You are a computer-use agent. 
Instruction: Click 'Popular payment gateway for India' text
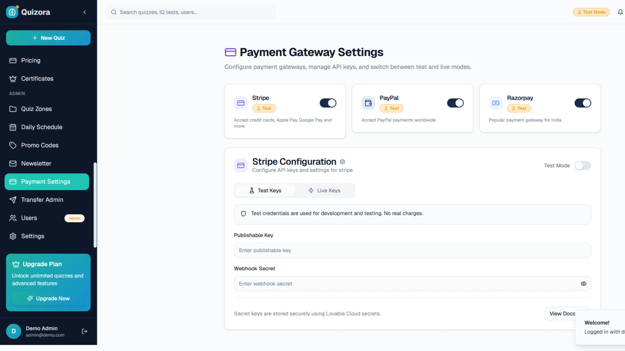click(x=525, y=120)
